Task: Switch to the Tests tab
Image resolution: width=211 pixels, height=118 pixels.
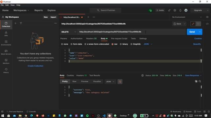Action: [x=133, y=39]
